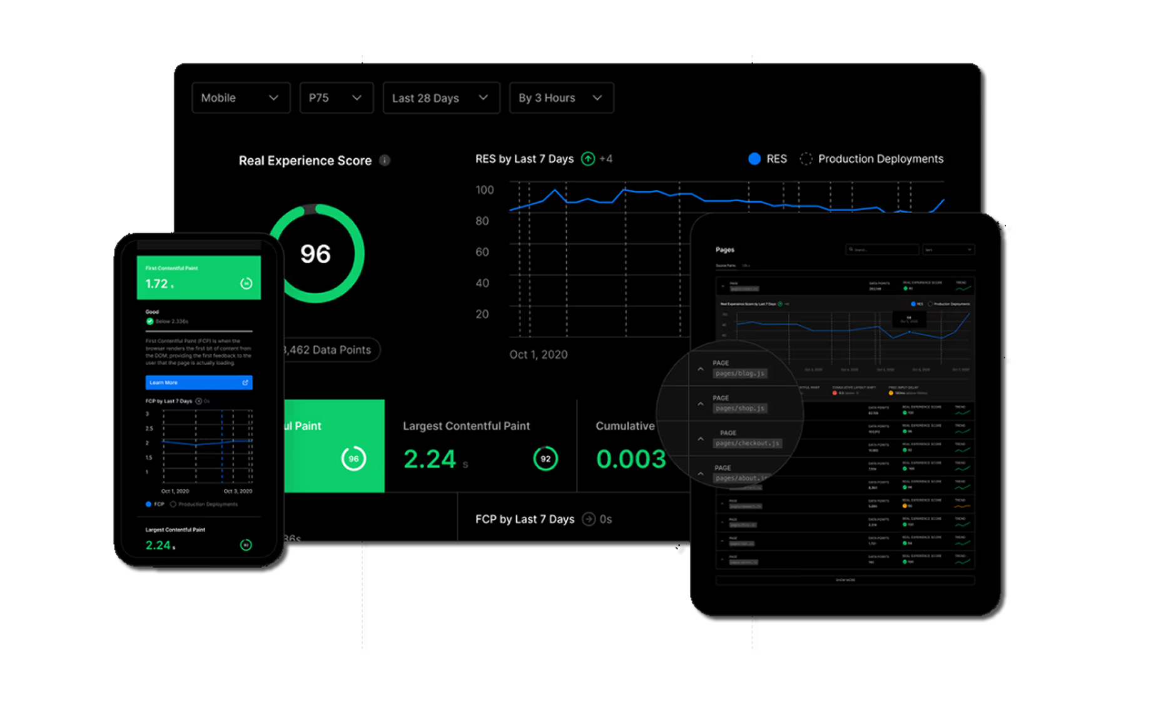The image size is (1156, 712).
Task: Toggle the FCP legend dot on phone
Action: (148, 504)
